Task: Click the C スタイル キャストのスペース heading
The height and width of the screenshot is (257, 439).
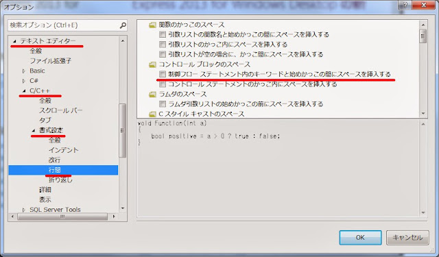Action: pyautogui.click(x=202, y=114)
